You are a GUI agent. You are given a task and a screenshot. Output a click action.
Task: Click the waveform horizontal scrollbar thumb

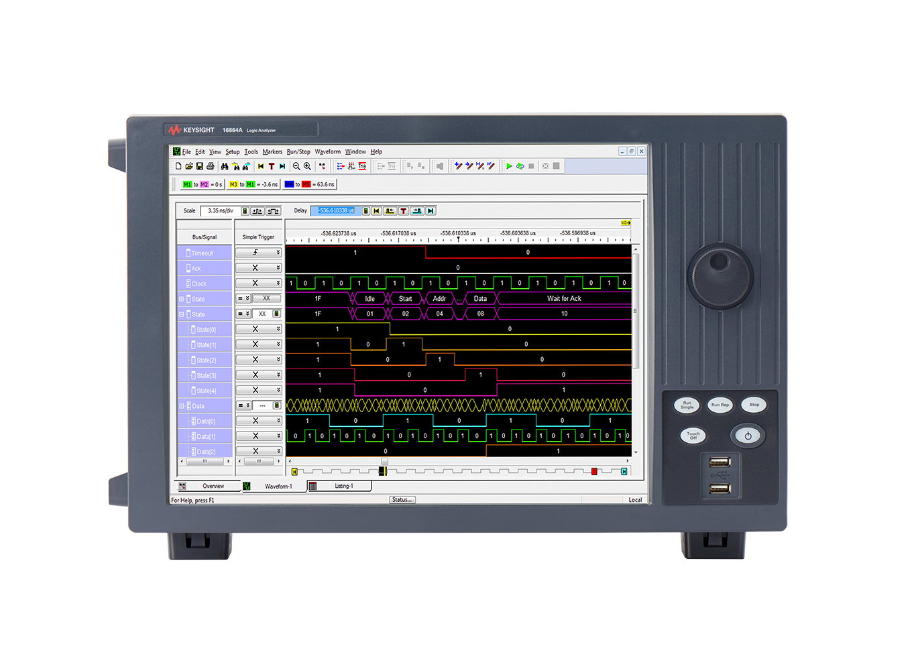pyautogui.click(x=384, y=461)
